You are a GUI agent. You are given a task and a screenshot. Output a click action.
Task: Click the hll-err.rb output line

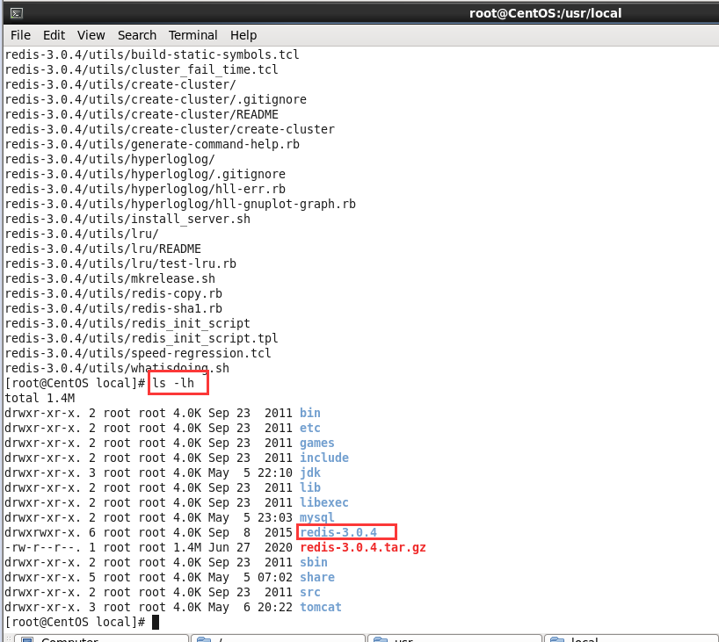click(x=145, y=189)
